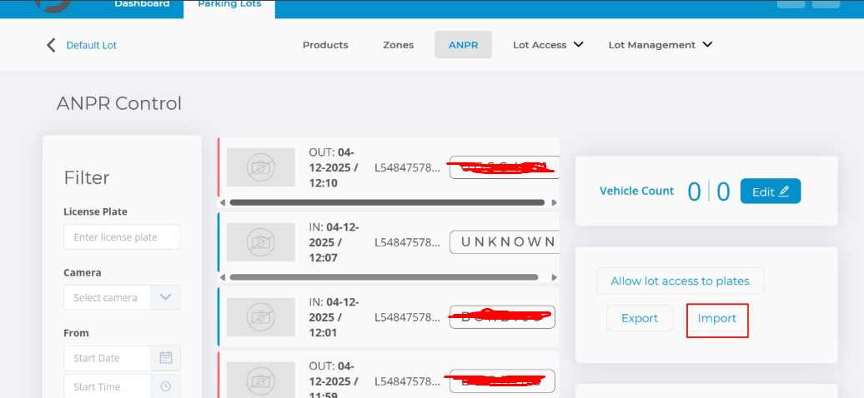Go to the Products tab
Image resolution: width=864 pixels, height=398 pixels.
(325, 45)
